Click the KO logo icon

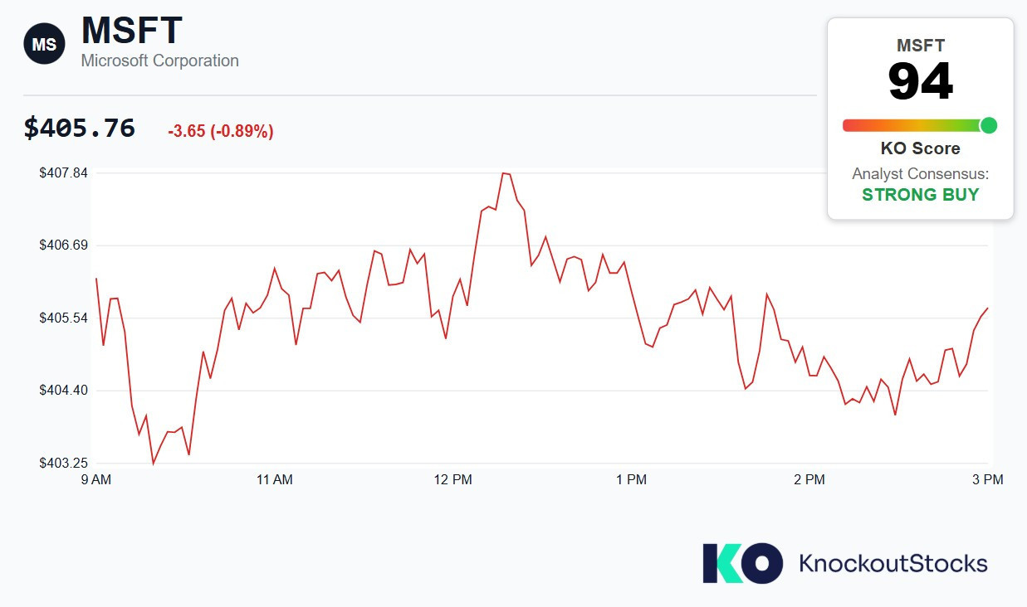pyautogui.click(x=742, y=563)
